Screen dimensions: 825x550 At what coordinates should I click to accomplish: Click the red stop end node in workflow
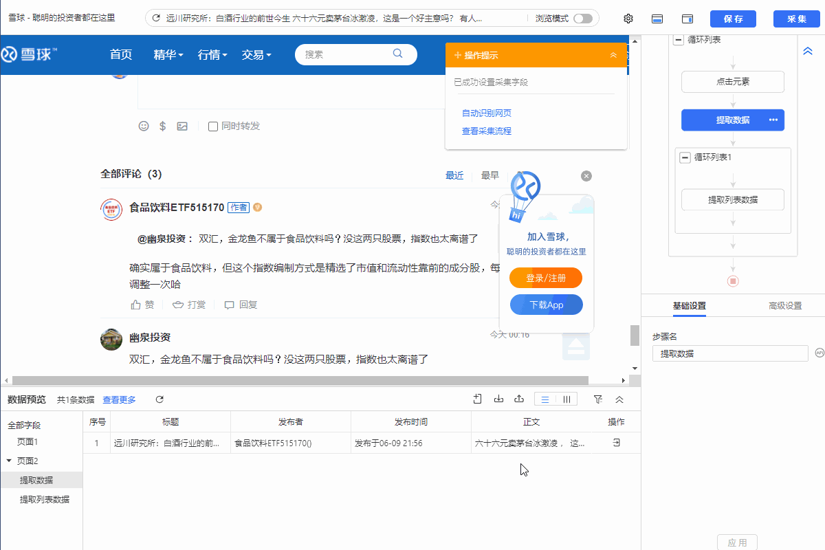point(733,281)
